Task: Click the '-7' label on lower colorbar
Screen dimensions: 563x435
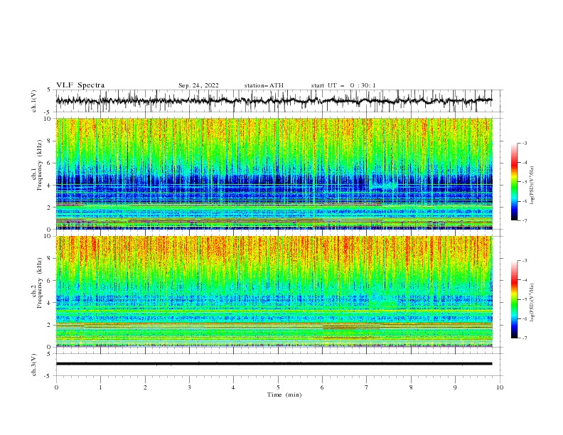Action: click(524, 338)
